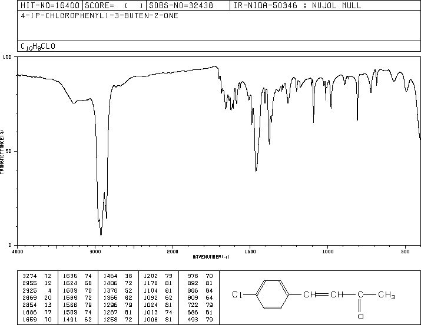
Task: Click the carbonyl O atom in structure
Action: (360, 316)
